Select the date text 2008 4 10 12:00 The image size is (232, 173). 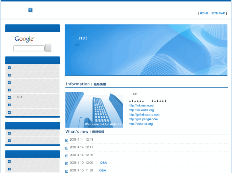[x=81, y=163]
